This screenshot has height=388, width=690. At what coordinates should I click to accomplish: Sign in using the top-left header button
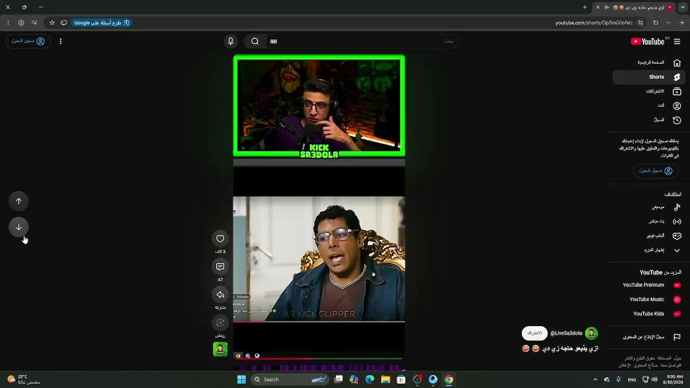coord(28,41)
